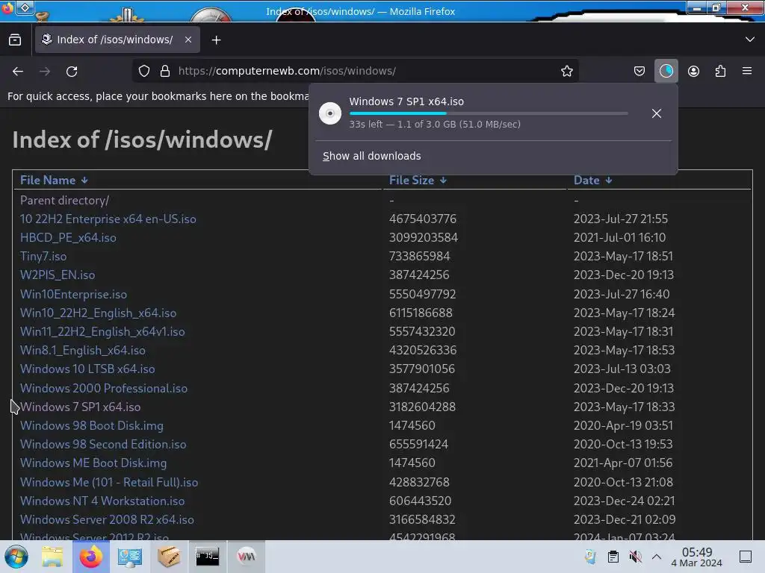Image resolution: width=765 pixels, height=573 pixels.
Task: Open the system settings monitor taskbar icon
Action: pos(130,557)
